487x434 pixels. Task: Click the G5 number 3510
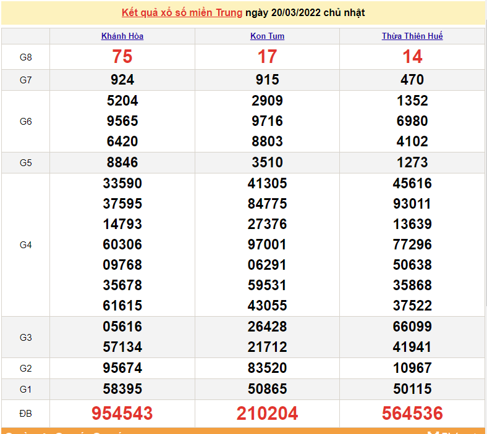click(x=267, y=163)
